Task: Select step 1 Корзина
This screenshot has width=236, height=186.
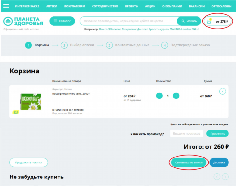Action: pos(37,45)
